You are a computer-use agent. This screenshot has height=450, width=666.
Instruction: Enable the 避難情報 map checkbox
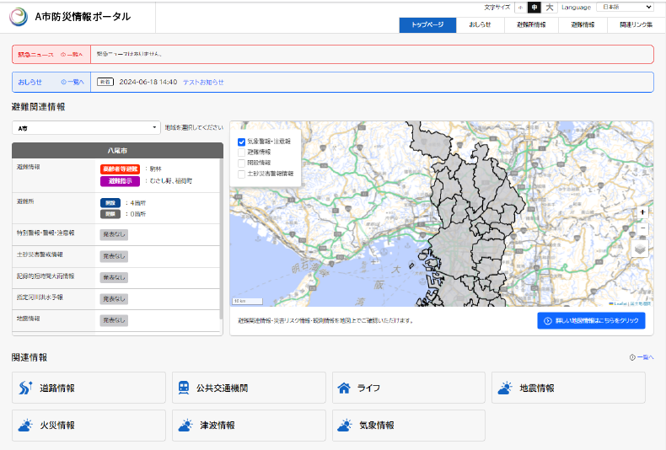[x=241, y=153]
